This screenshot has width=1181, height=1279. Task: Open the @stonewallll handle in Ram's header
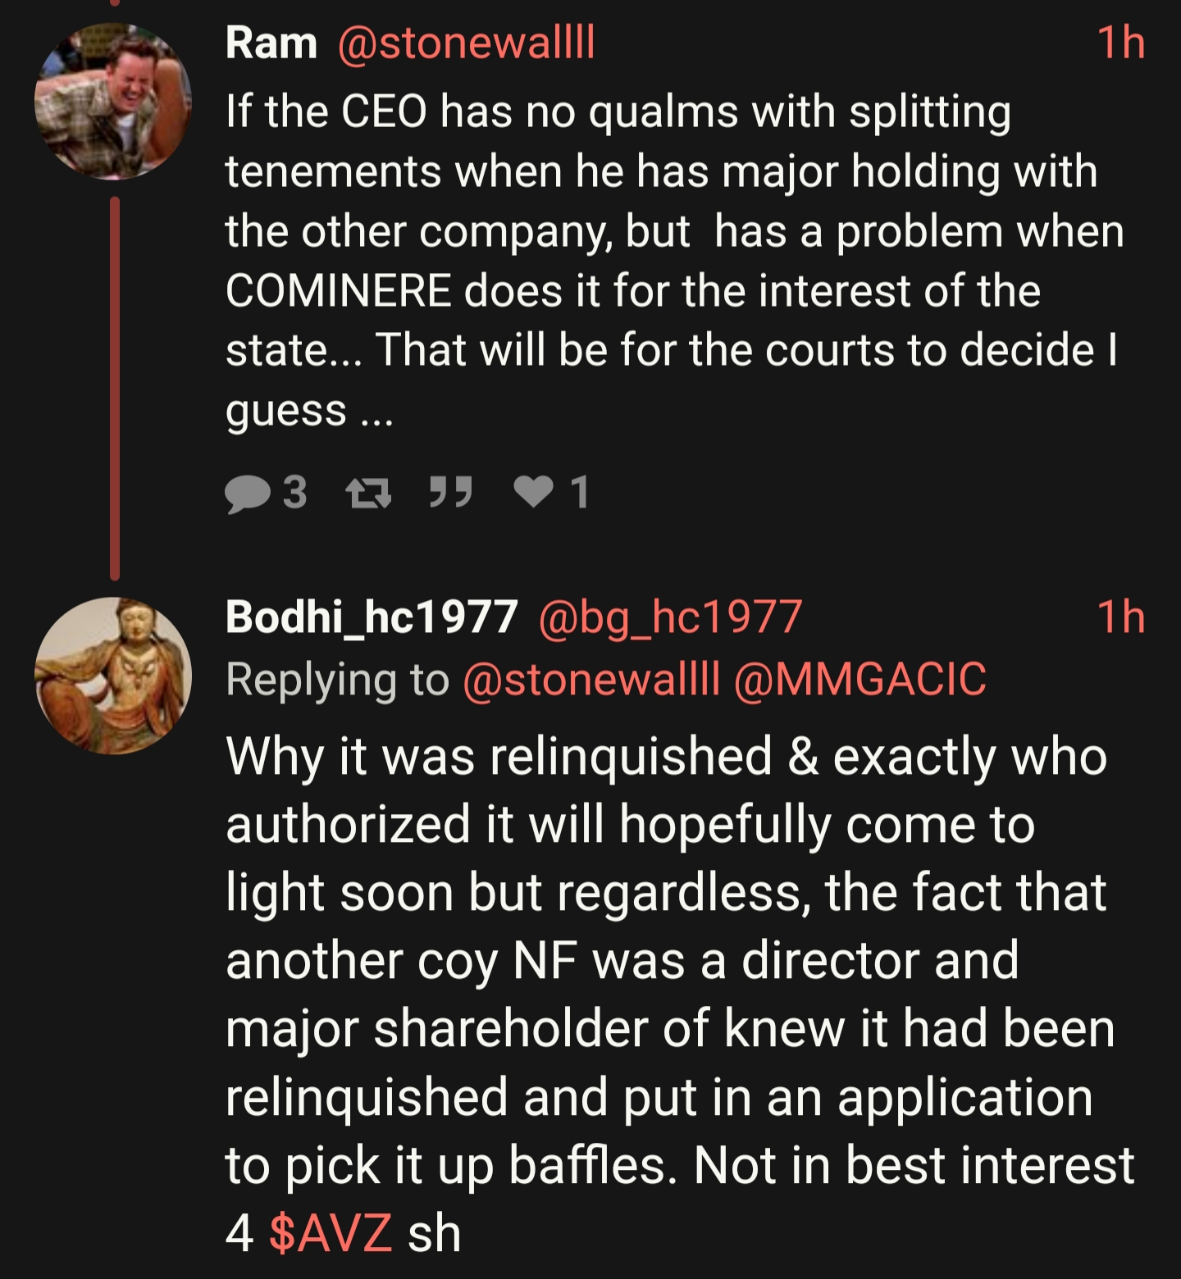pos(466,43)
